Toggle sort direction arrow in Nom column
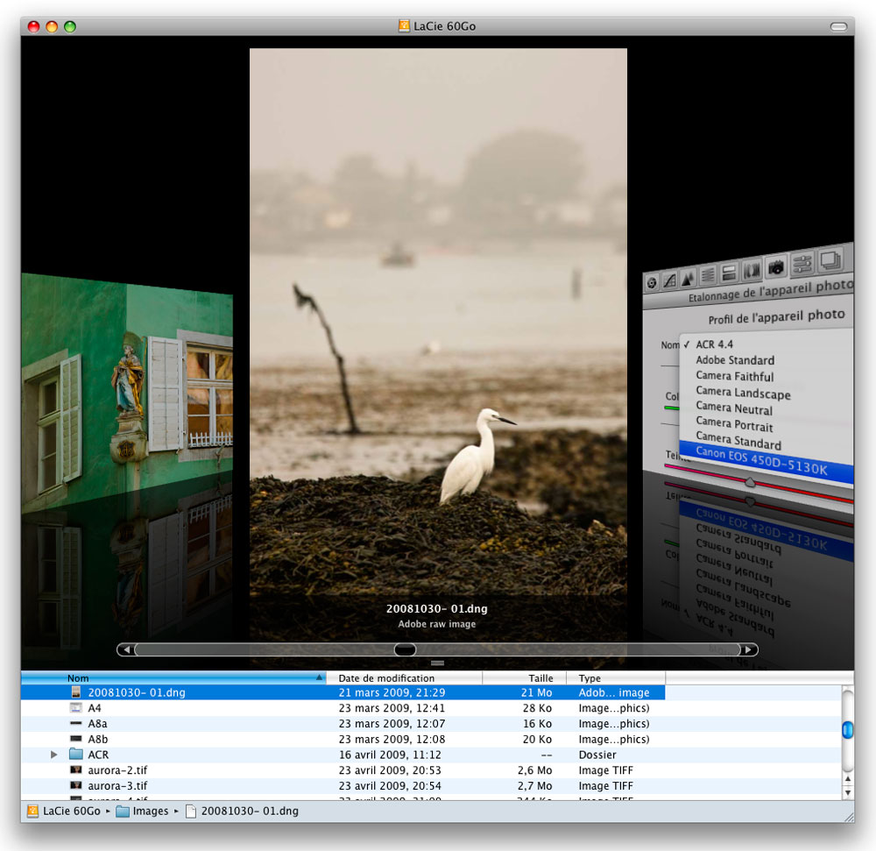876x851 pixels. tap(319, 677)
